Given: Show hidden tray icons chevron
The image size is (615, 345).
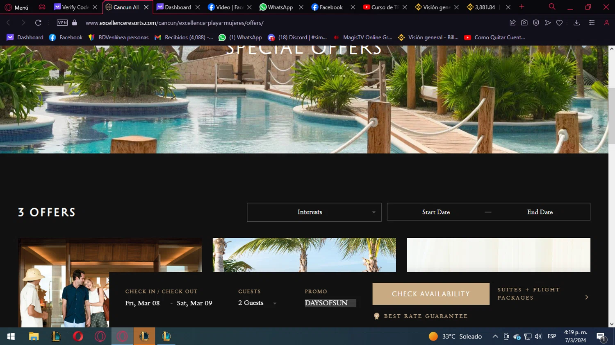Looking at the screenshot, I should click(495, 336).
